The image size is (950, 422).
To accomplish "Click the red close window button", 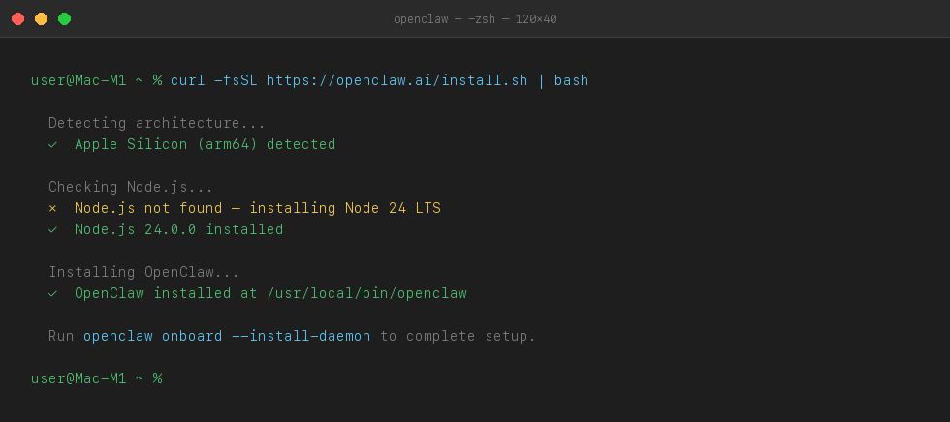I will (17, 18).
